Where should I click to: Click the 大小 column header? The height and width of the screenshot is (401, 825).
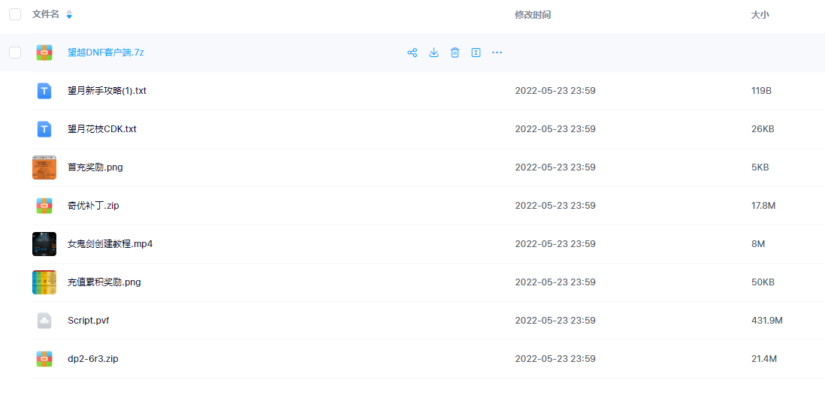[760, 15]
